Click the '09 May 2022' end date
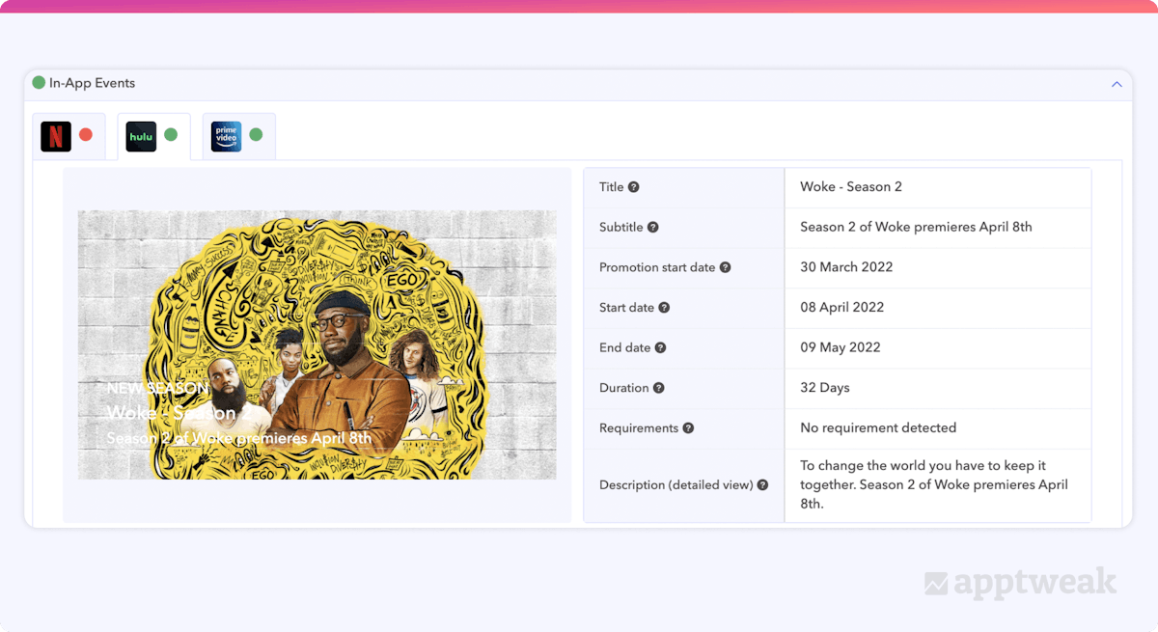The image size is (1158, 632). click(x=841, y=348)
